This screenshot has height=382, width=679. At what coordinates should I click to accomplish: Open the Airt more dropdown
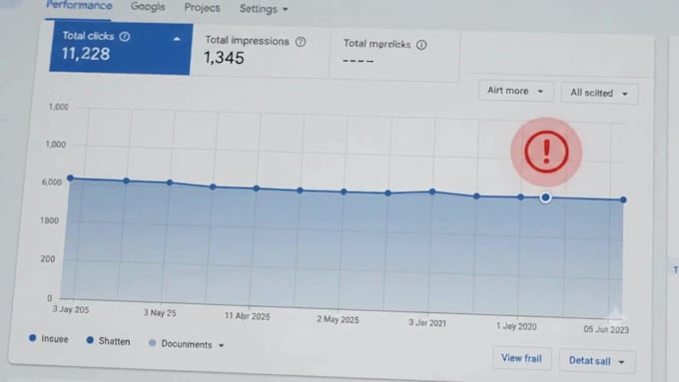tap(516, 91)
